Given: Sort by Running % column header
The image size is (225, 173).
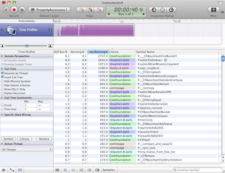Looking at the screenshot, I should [79, 52].
